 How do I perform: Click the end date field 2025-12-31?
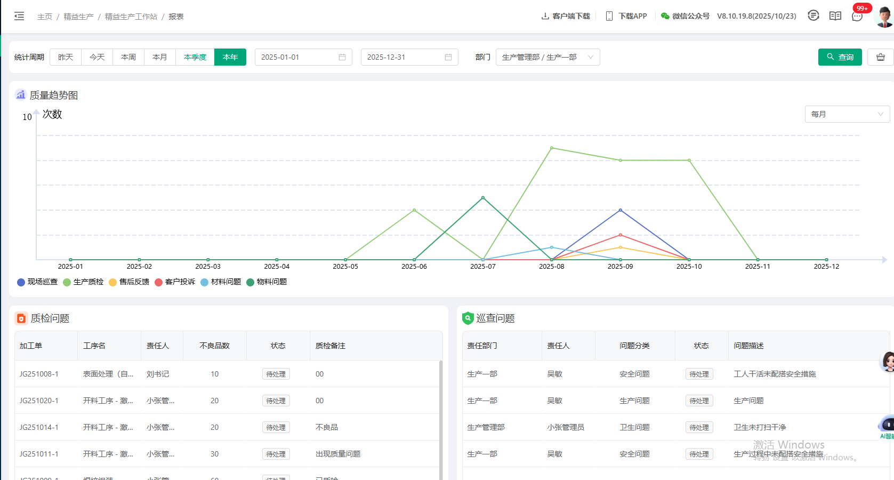pos(409,57)
